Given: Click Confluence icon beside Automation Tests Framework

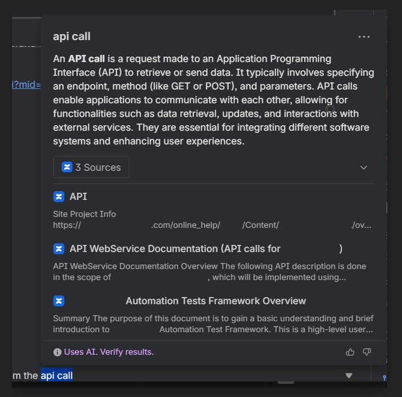Looking at the screenshot, I should (59, 301).
